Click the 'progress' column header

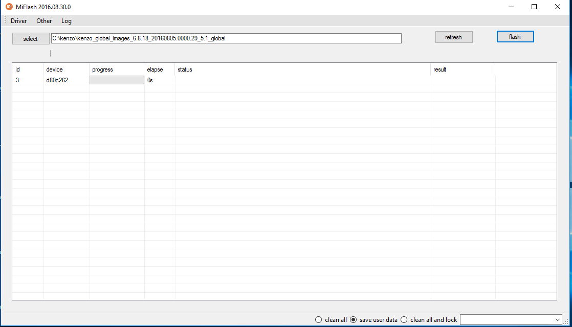(x=117, y=69)
